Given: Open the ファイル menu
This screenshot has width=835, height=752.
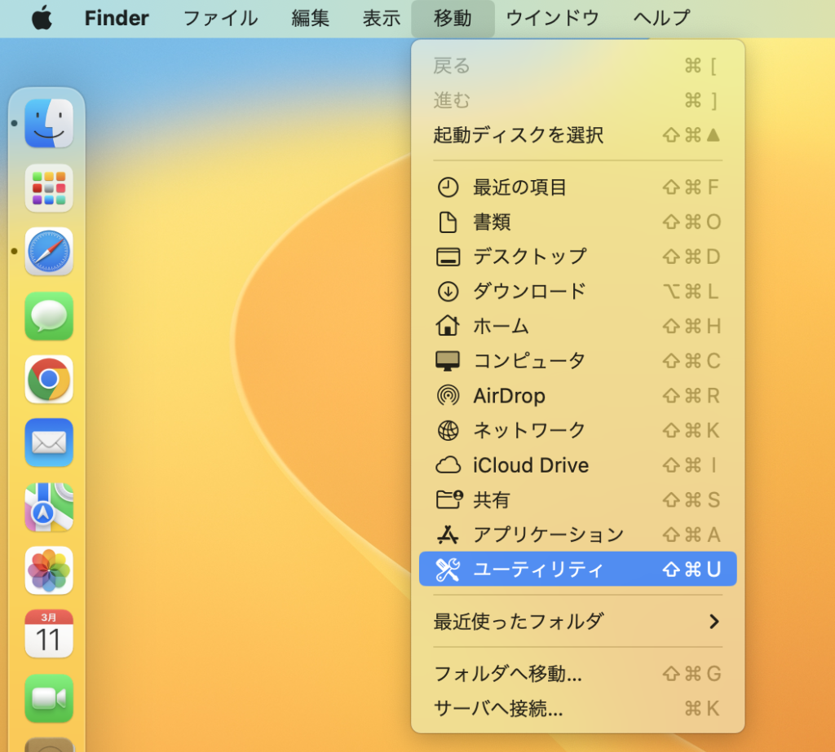Looking at the screenshot, I should pyautogui.click(x=220, y=18).
